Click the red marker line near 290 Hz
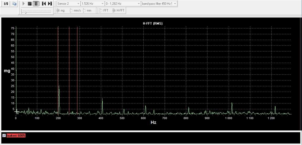This screenshot has height=145, width=302. tap(77, 71)
